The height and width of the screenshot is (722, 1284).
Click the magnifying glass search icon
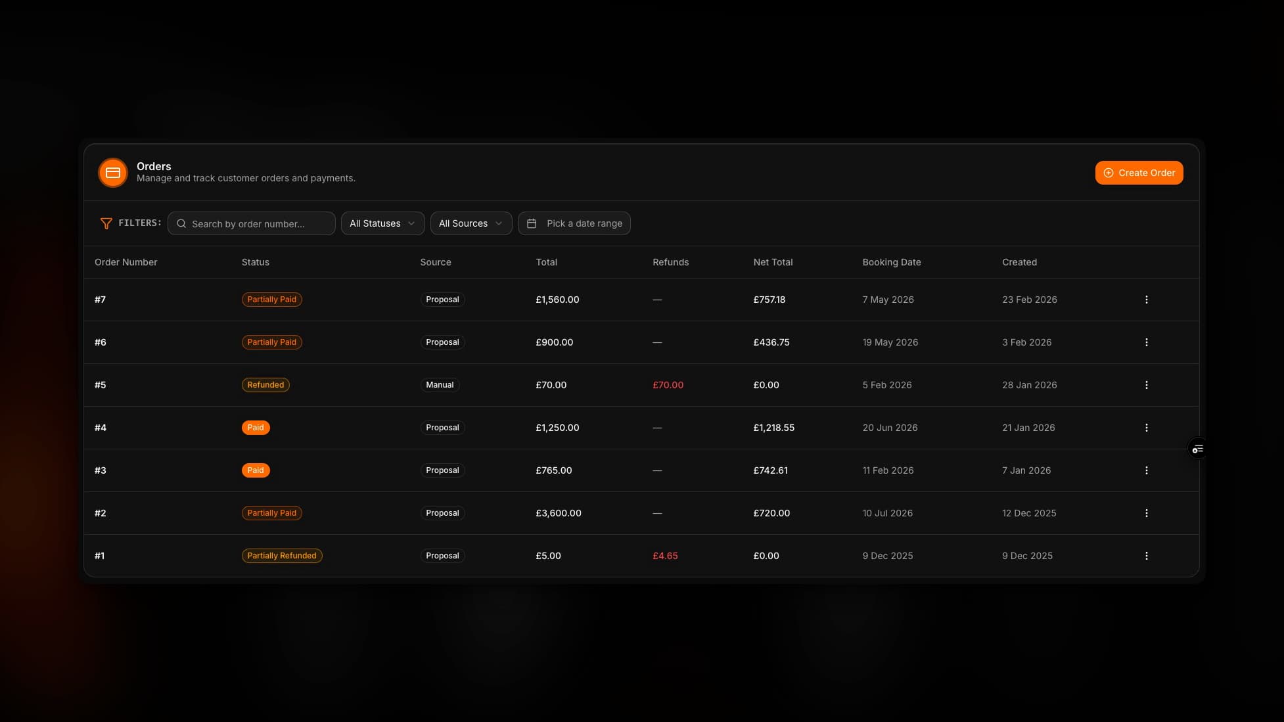pyautogui.click(x=181, y=223)
